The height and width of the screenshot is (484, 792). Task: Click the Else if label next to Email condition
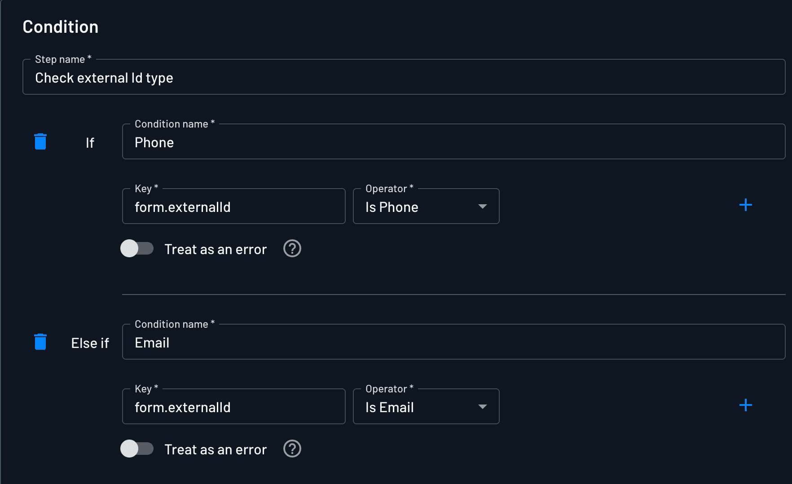coord(90,343)
